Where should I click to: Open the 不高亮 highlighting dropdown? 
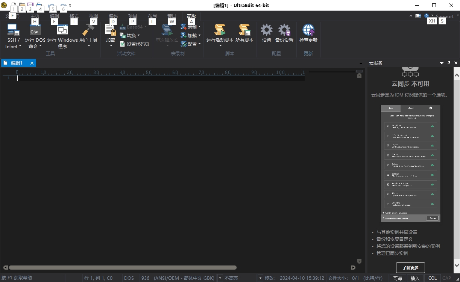(260, 278)
